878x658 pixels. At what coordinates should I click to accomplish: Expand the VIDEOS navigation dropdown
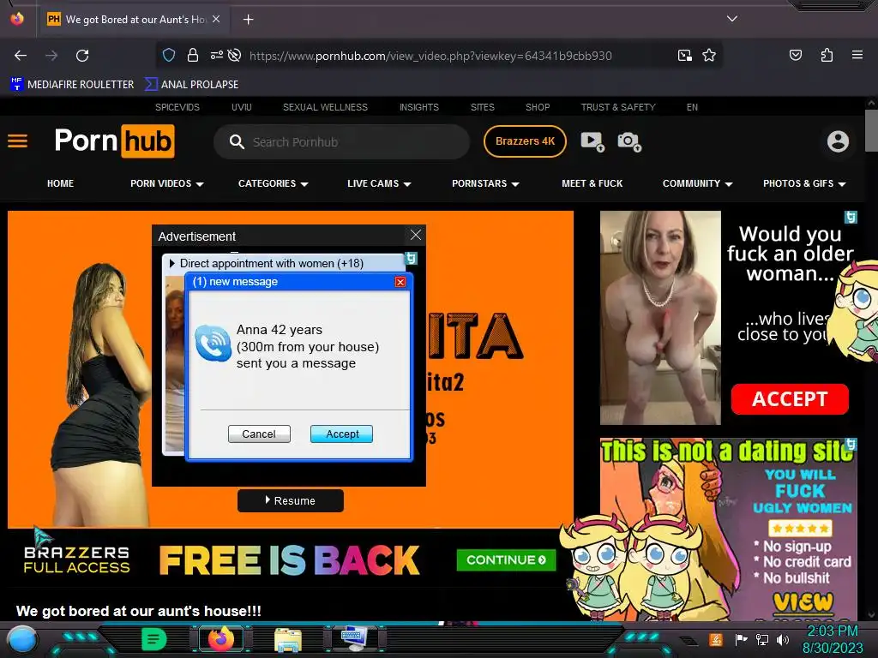(167, 183)
